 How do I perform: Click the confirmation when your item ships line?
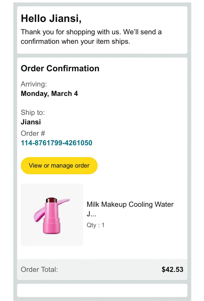pyautogui.click(x=75, y=42)
